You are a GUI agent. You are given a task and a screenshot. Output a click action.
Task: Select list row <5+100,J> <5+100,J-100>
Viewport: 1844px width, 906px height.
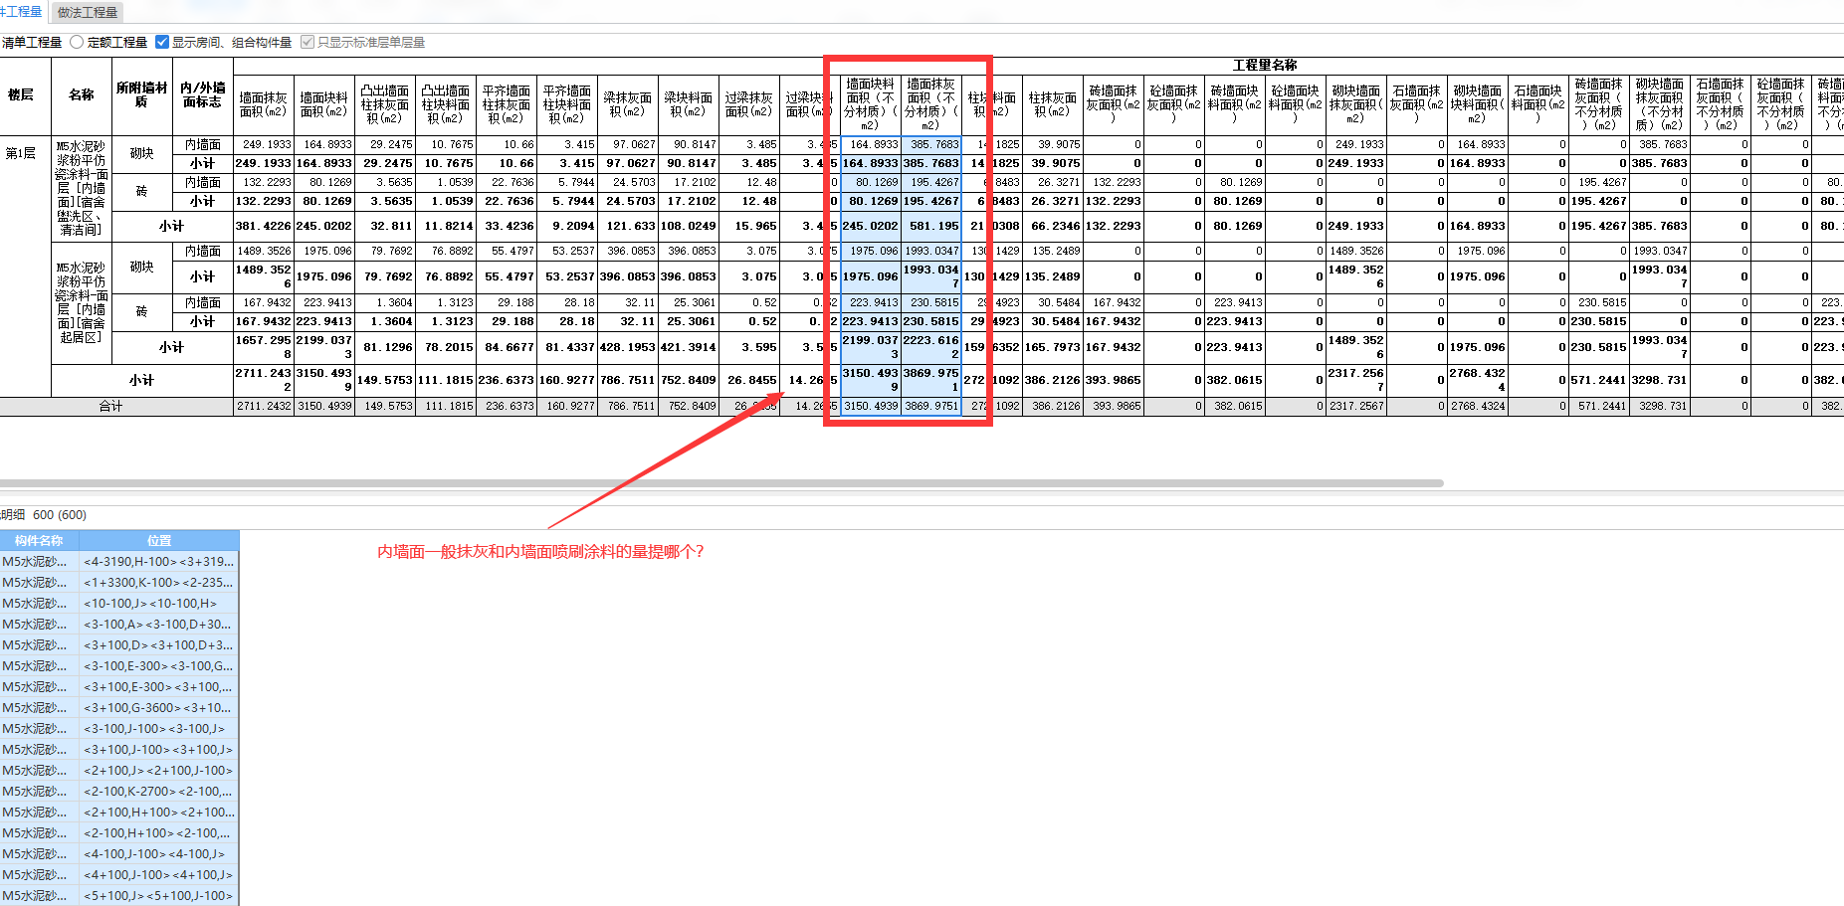pyautogui.click(x=119, y=896)
